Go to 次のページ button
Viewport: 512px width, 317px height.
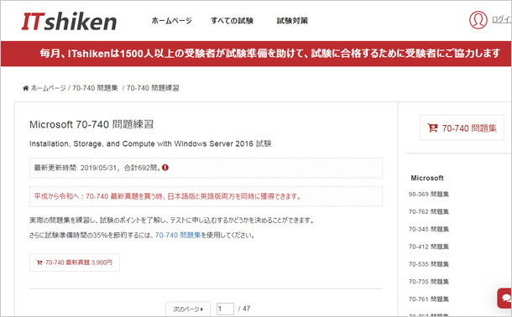(188, 309)
